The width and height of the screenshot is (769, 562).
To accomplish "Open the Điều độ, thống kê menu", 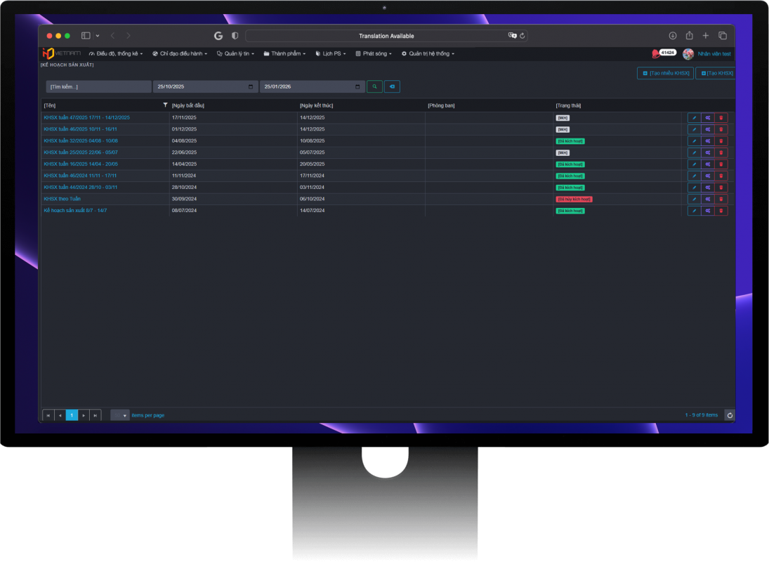I will (x=116, y=53).
